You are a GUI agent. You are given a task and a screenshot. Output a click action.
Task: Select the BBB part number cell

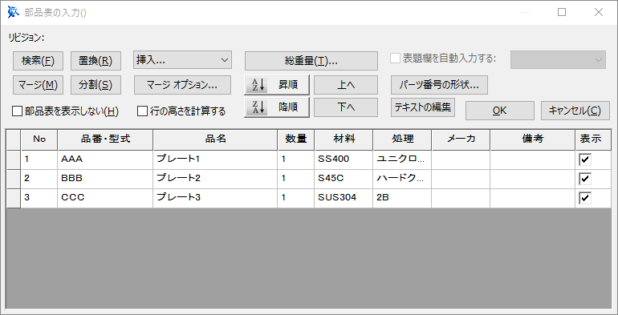[x=105, y=179]
